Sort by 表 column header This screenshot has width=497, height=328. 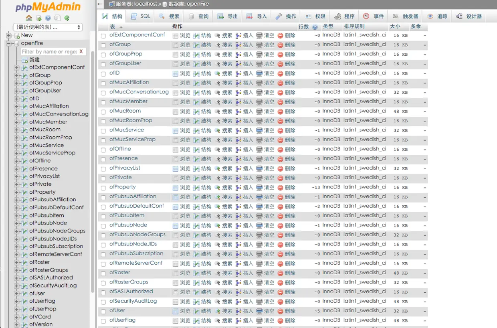pyautogui.click(x=113, y=27)
